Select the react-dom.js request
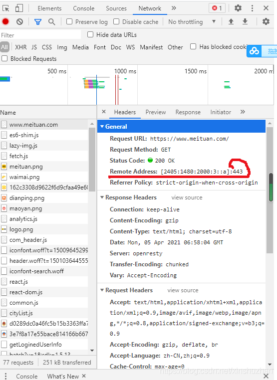This screenshot has height=380, width=277. click(x=26, y=292)
